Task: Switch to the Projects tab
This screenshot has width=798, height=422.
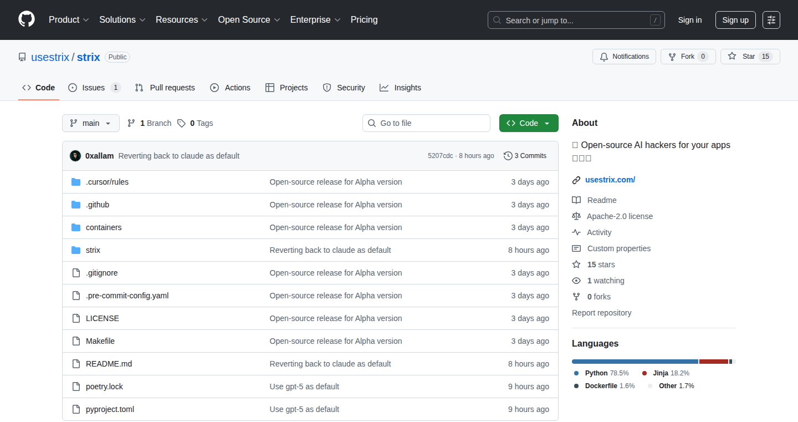Action: click(x=287, y=88)
